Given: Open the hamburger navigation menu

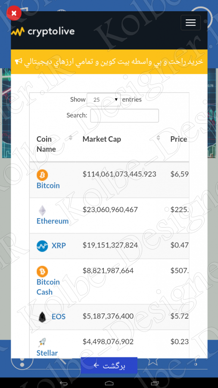Looking at the screenshot, I should tap(190, 22).
